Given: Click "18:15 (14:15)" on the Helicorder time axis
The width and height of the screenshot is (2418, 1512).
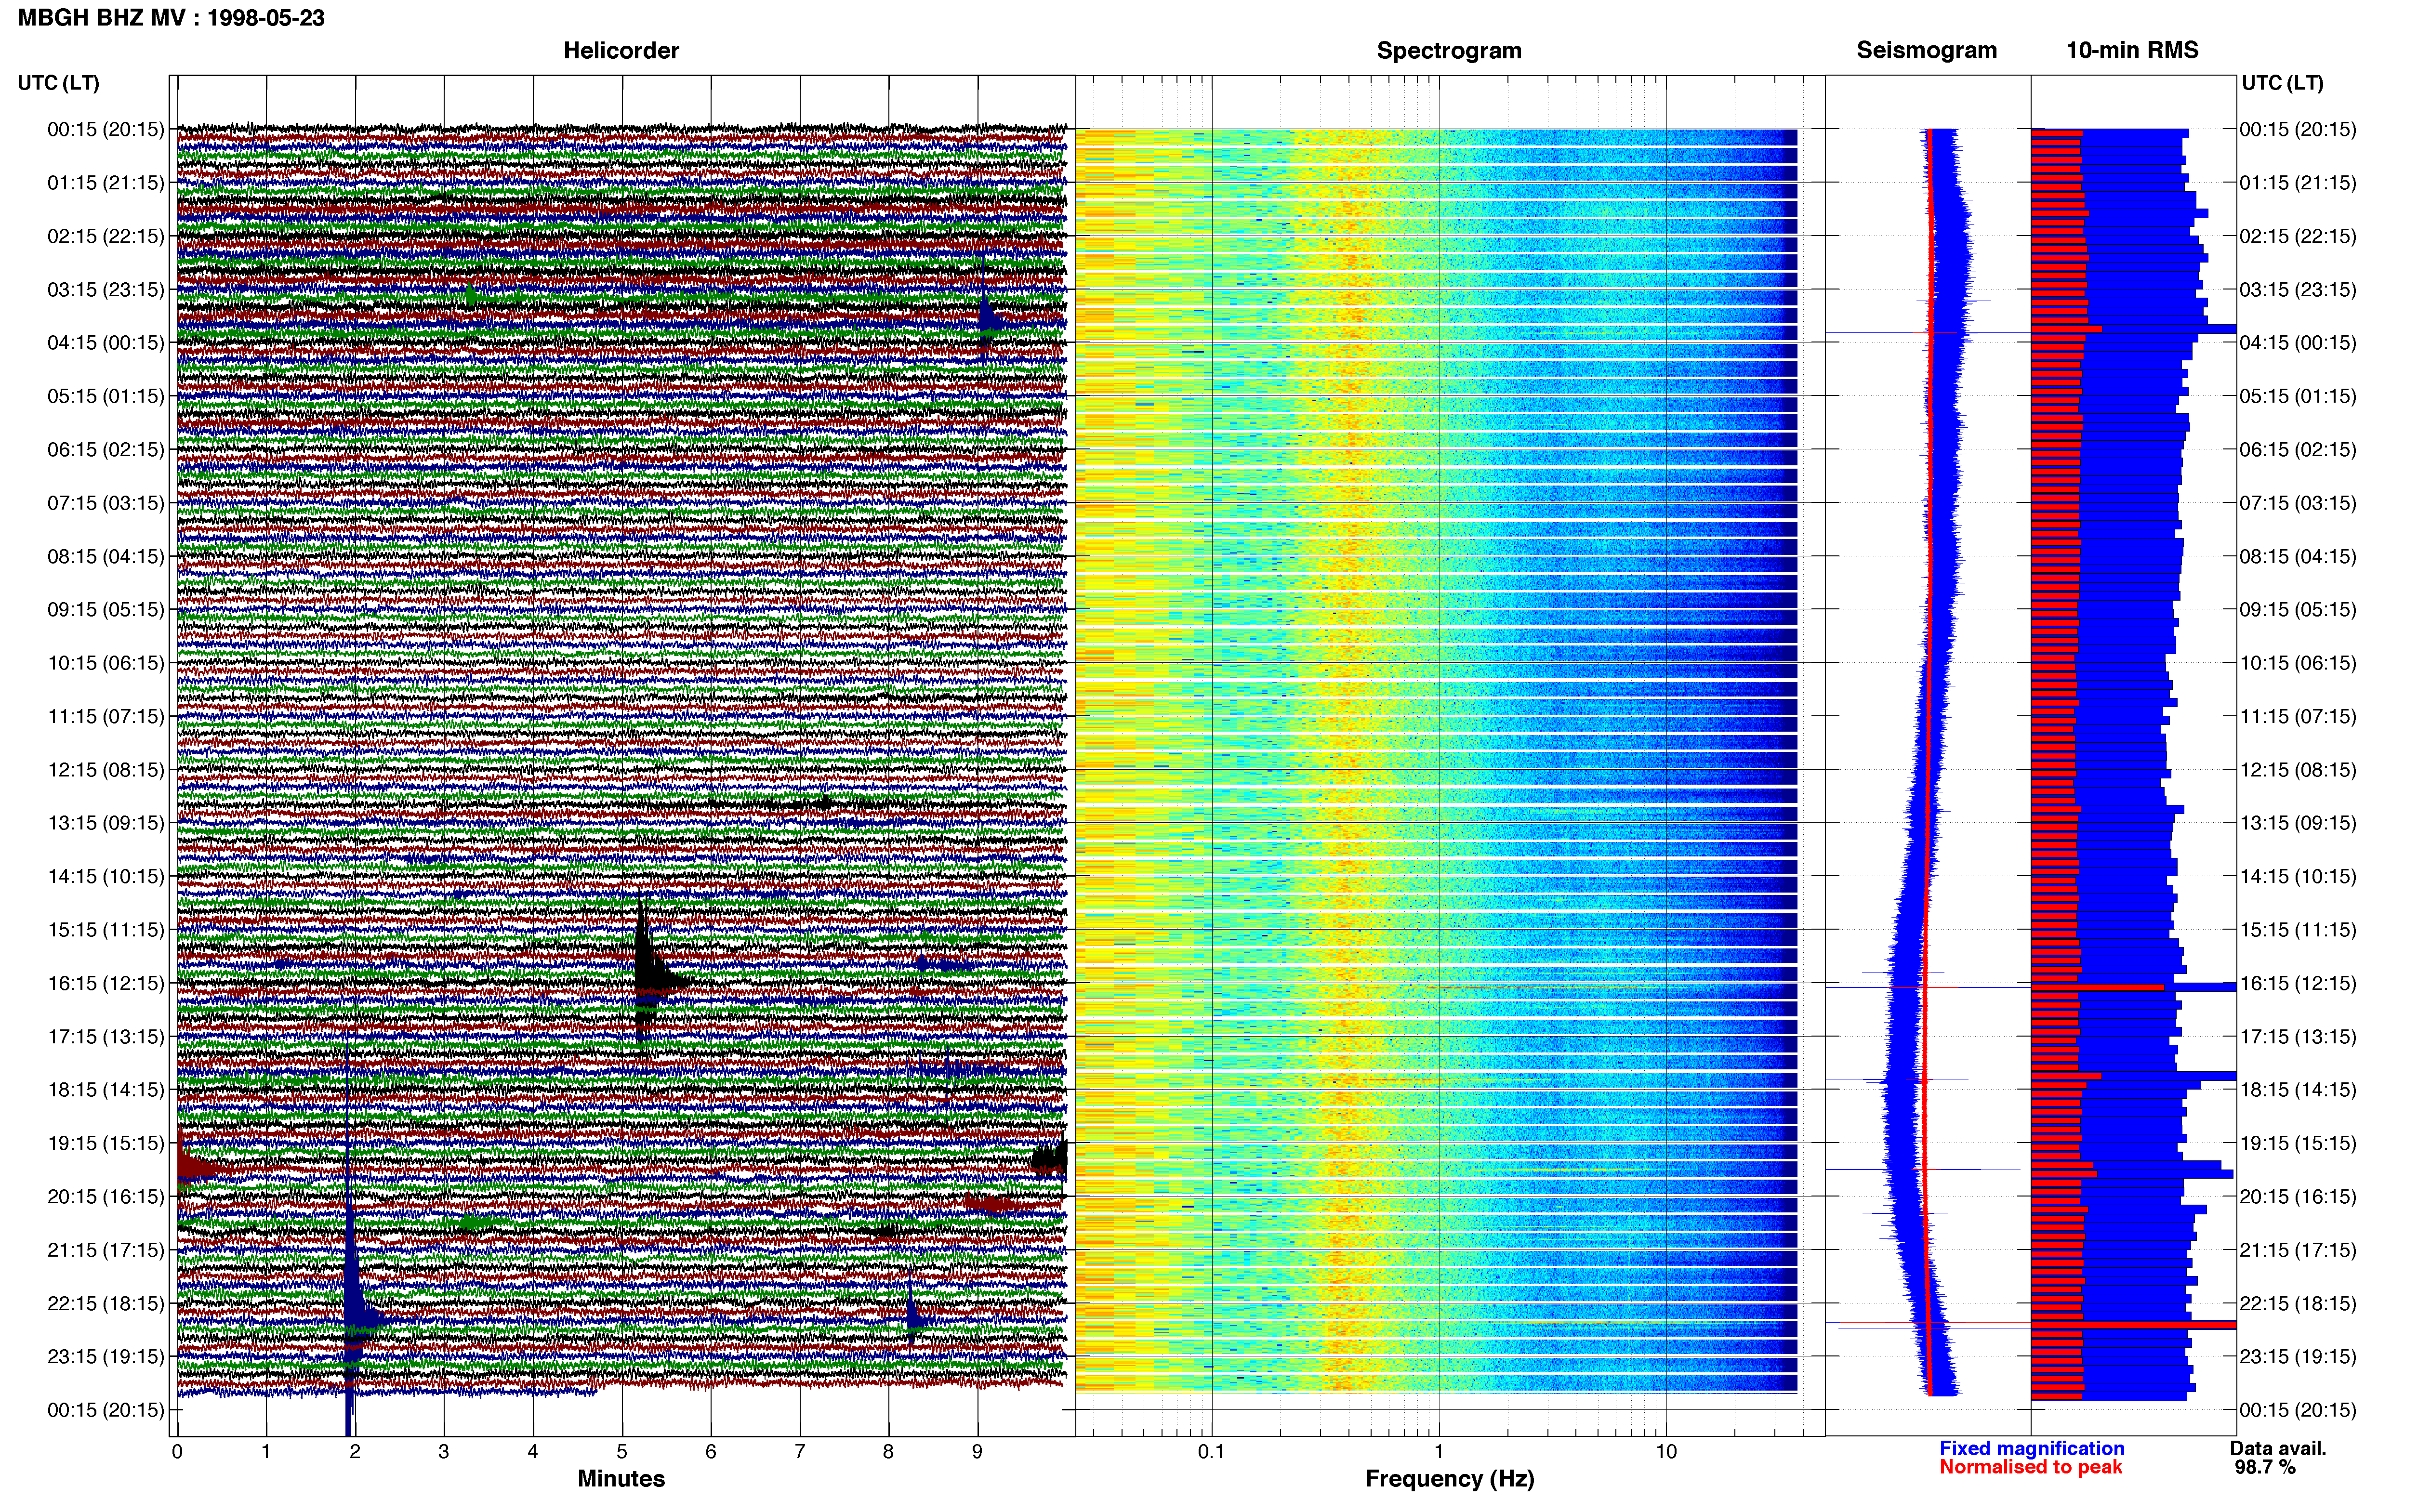Looking at the screenshot, I should pyautogui.click(x=106, y=1090).
